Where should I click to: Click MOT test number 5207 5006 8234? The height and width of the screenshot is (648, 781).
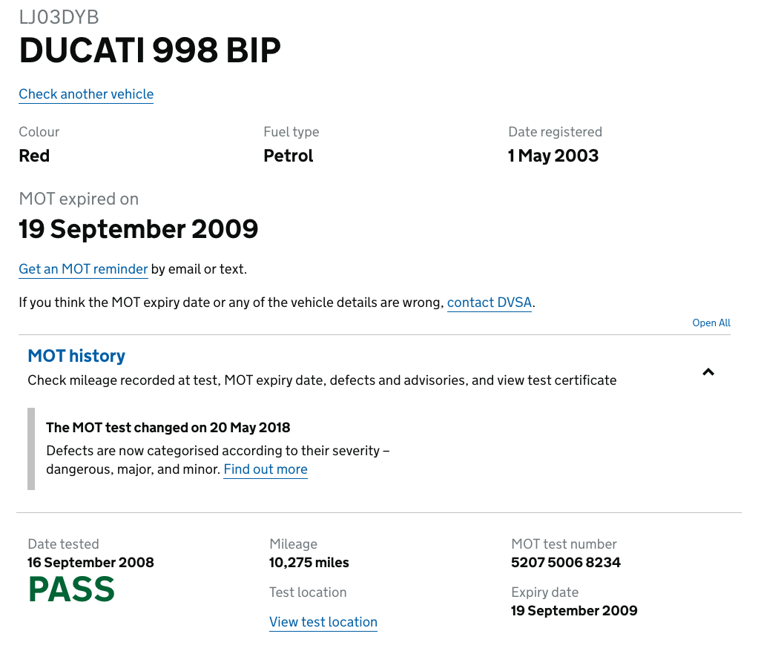click(x=566, y=563)
